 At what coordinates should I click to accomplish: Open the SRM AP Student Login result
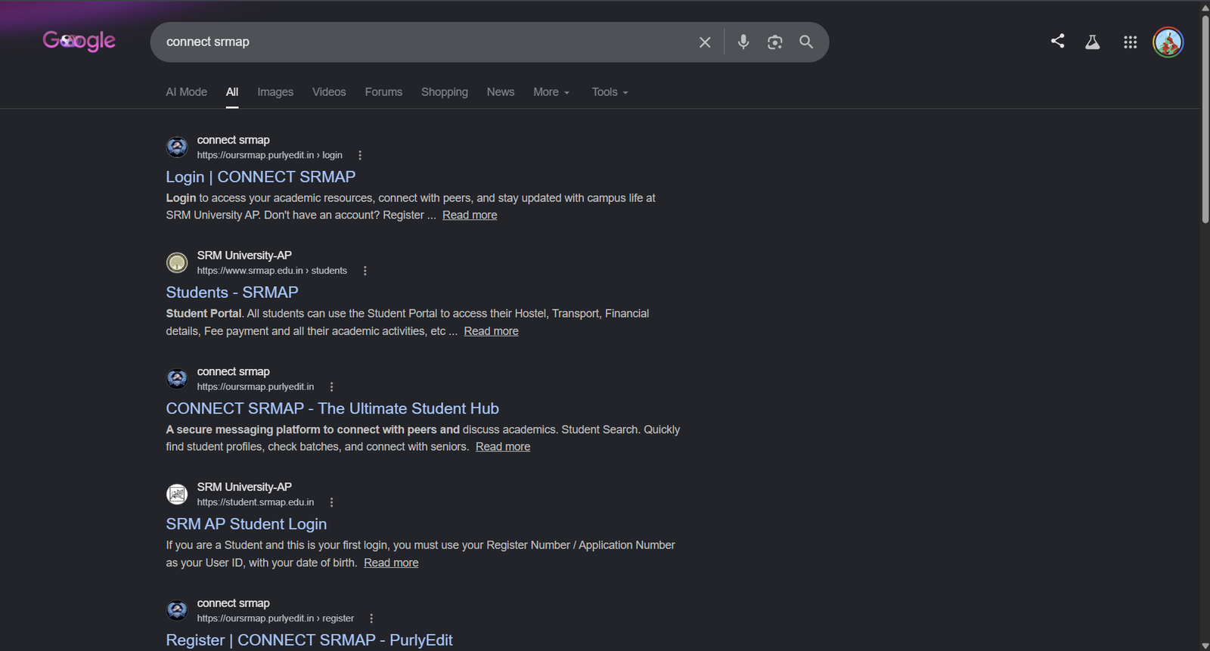click(247, 524)
